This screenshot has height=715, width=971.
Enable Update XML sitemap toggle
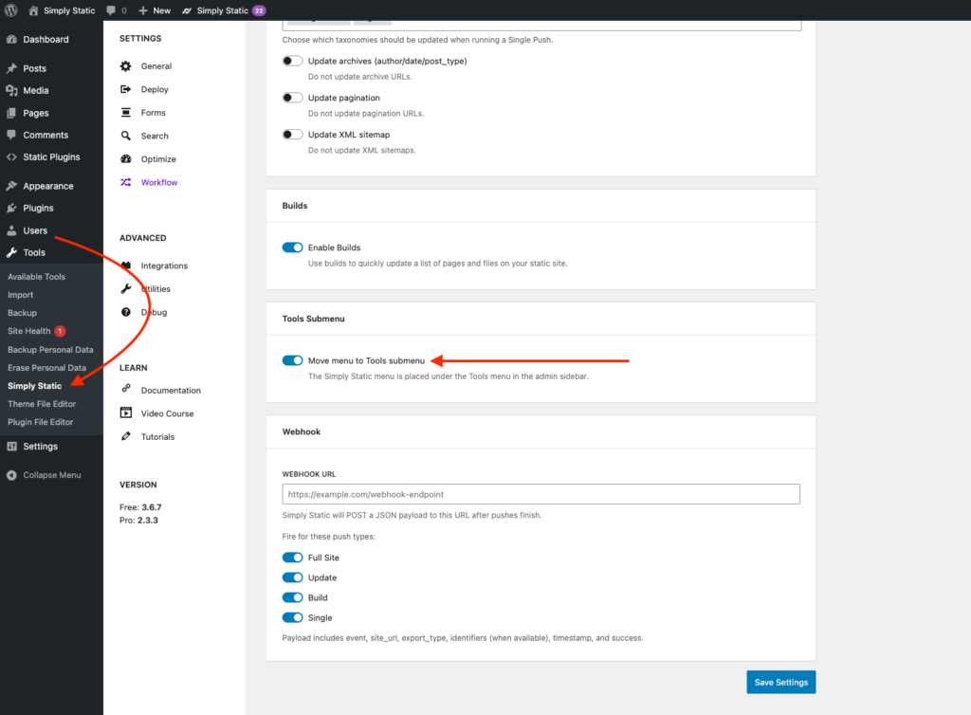pyautogui.click(x=292, y=135)
